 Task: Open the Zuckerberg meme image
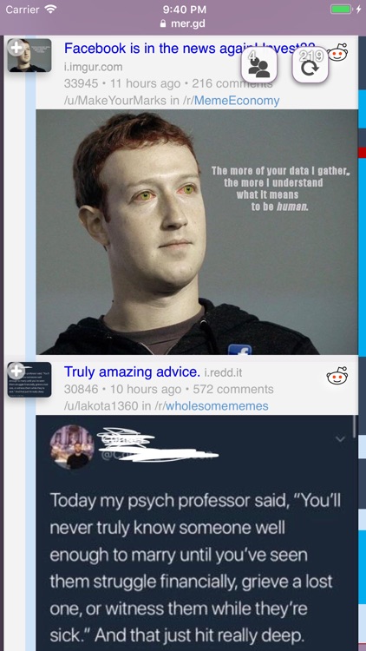[x=197, y=232]
